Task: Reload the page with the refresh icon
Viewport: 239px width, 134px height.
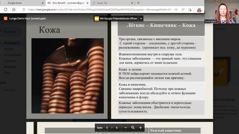Action: pos(6,9)
